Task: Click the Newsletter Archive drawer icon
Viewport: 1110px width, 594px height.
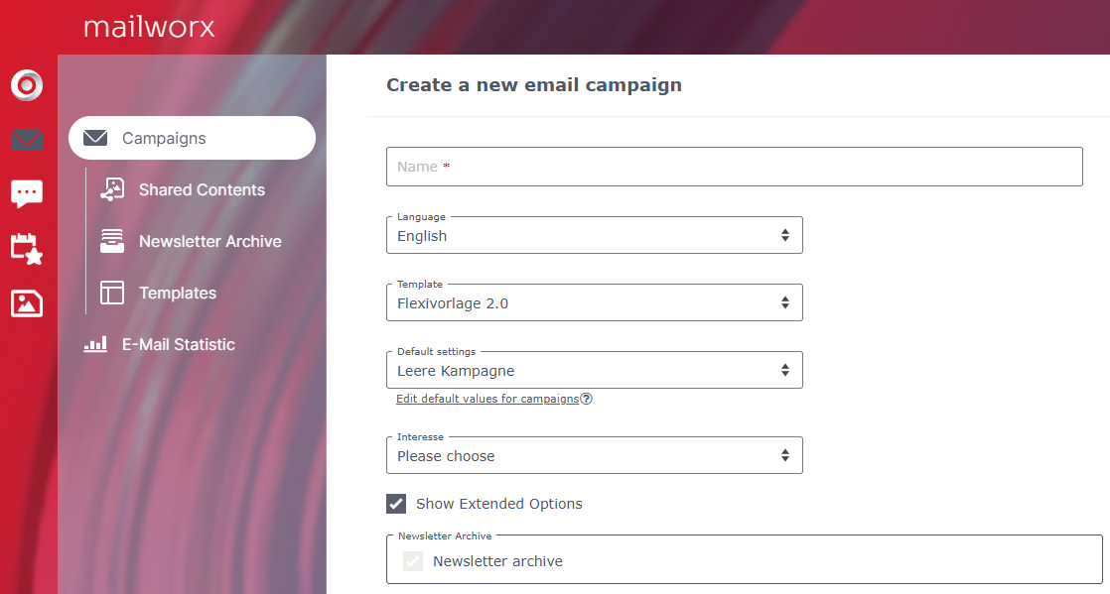Action: tap(112, 241)
